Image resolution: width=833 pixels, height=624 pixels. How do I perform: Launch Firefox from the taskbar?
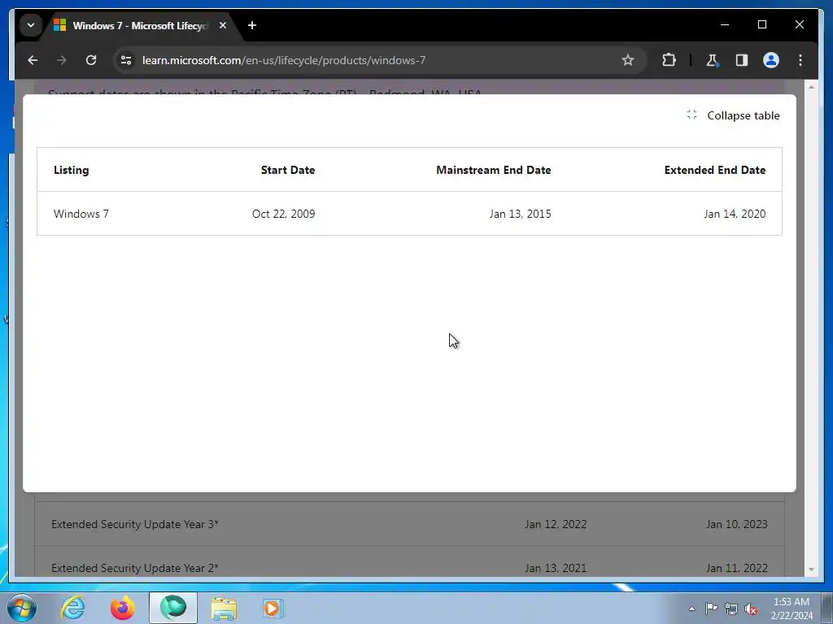click(x=122, y=608)
